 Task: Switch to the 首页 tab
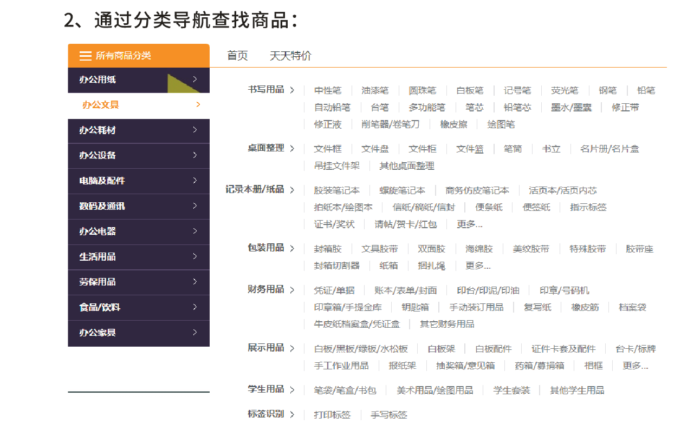click(x=237, y=56)
